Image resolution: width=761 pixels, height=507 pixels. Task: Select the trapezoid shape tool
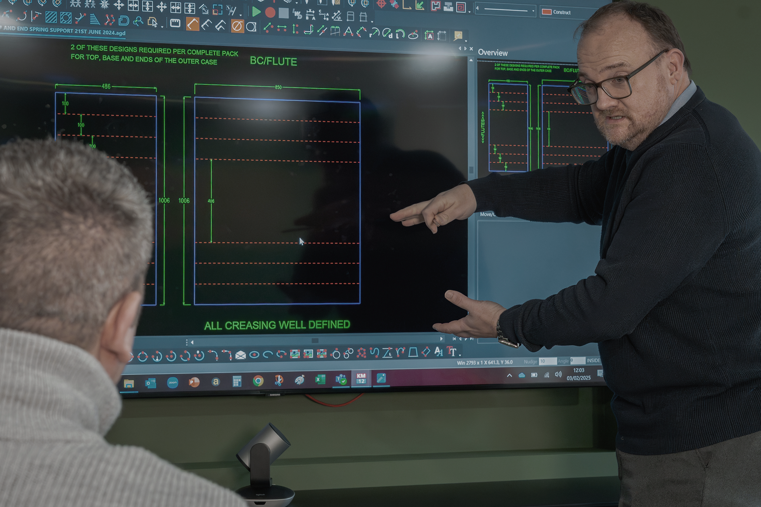click(x=413, y=352)
